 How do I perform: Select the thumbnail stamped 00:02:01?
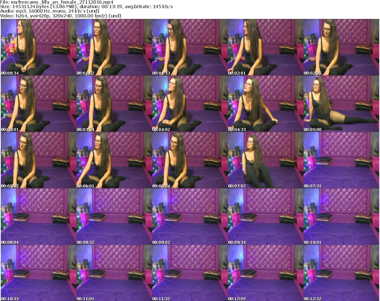(x=266, y=47)
